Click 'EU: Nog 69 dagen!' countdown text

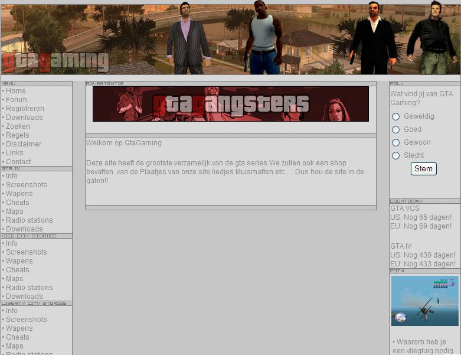click(x=421, y=226)
